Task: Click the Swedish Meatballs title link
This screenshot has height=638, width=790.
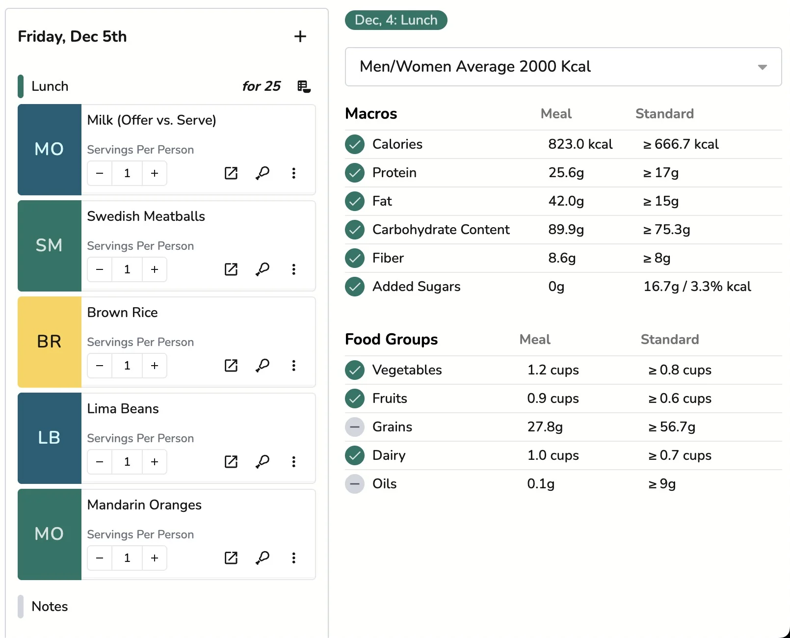Action: [146, 216]
